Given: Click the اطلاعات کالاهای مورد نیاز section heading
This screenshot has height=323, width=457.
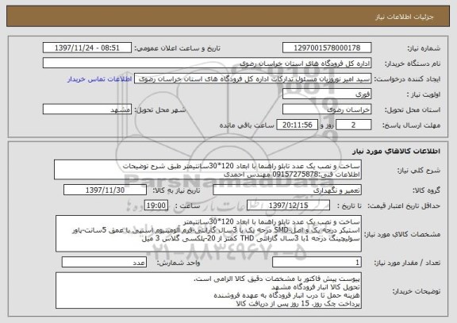Looking at the screenshot, I should point(397,151).
